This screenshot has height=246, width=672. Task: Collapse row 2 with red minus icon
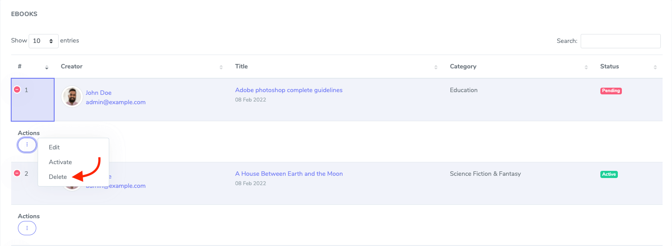click(x=17, y=174)
